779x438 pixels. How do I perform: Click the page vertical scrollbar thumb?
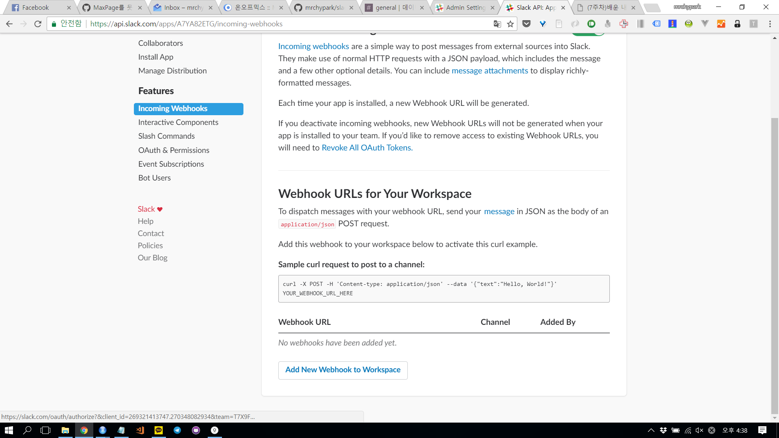point(775,264)
